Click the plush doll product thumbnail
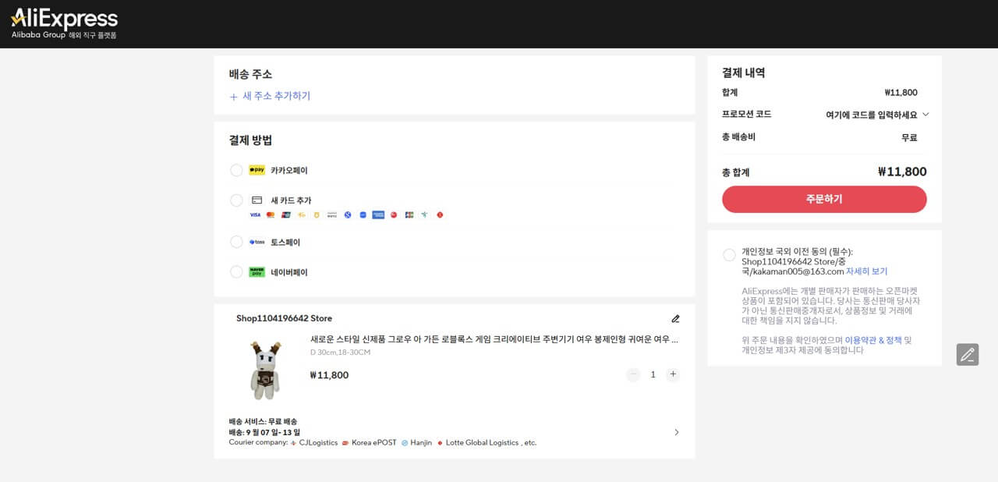This screenshot has width=998, height=482. point(264,370)
